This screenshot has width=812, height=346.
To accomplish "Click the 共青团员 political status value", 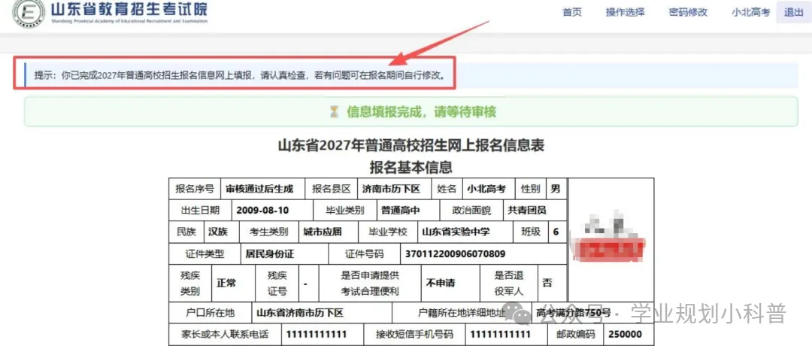I will coord(526,211).
